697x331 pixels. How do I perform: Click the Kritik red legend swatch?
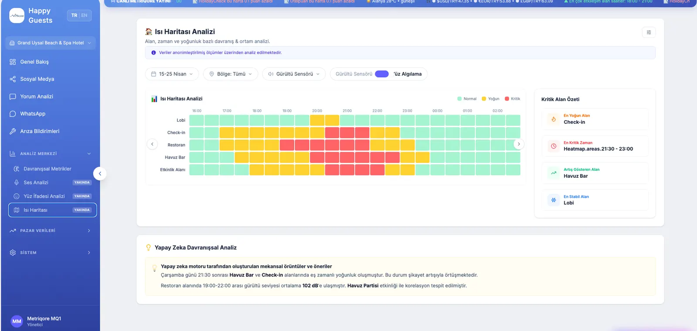(x=507, y=99)
